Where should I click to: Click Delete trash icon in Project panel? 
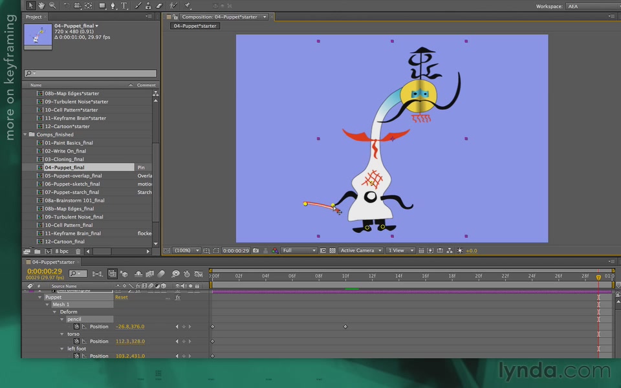pos(78,251)
